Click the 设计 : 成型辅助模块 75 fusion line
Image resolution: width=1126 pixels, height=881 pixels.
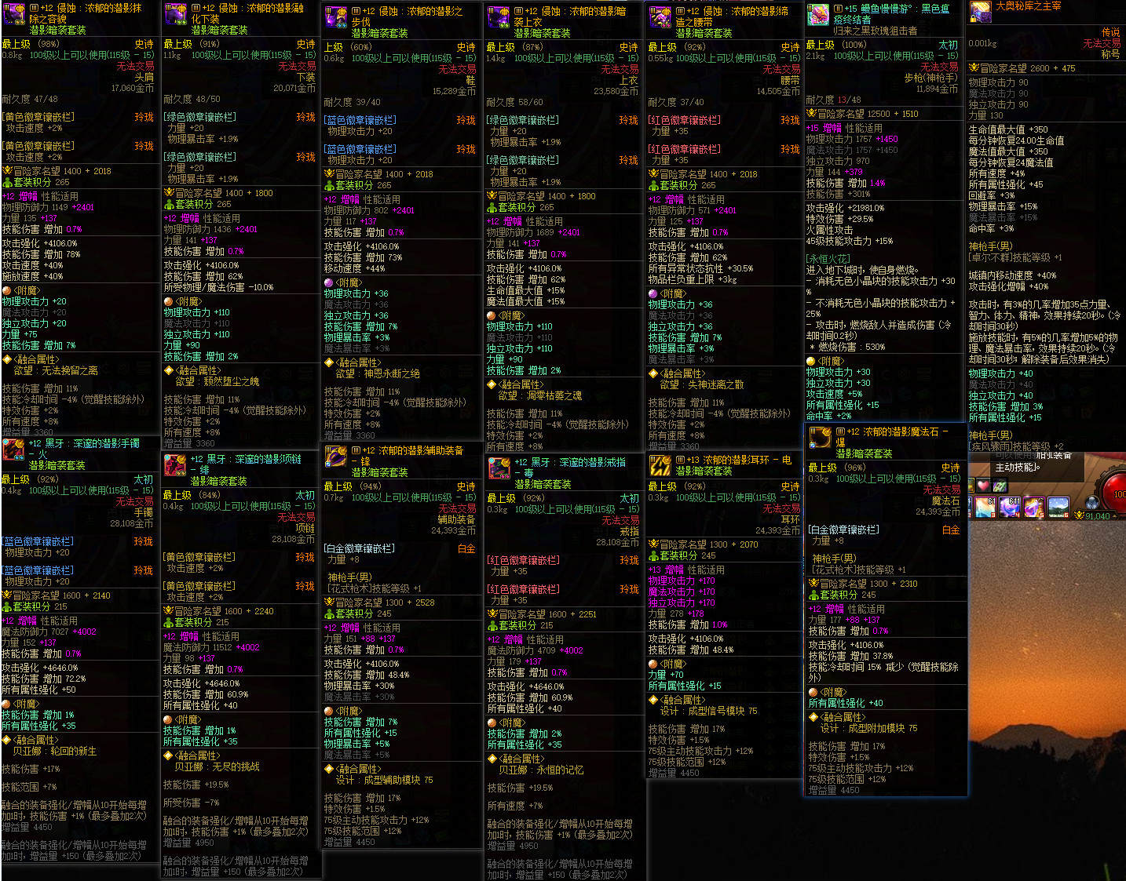tap(384, 781)
